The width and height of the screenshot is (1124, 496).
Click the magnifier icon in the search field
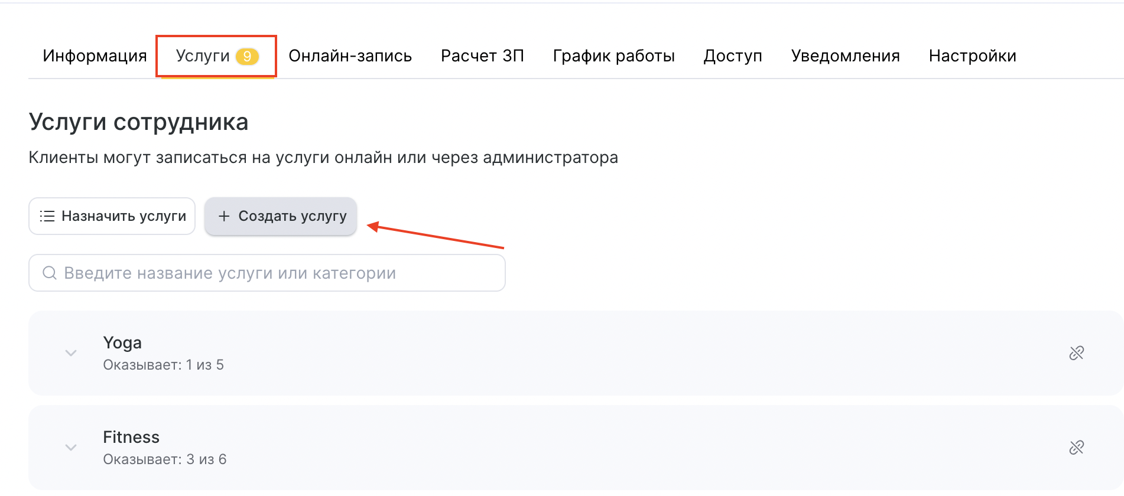pyautogui.click(x=50, y=273)
